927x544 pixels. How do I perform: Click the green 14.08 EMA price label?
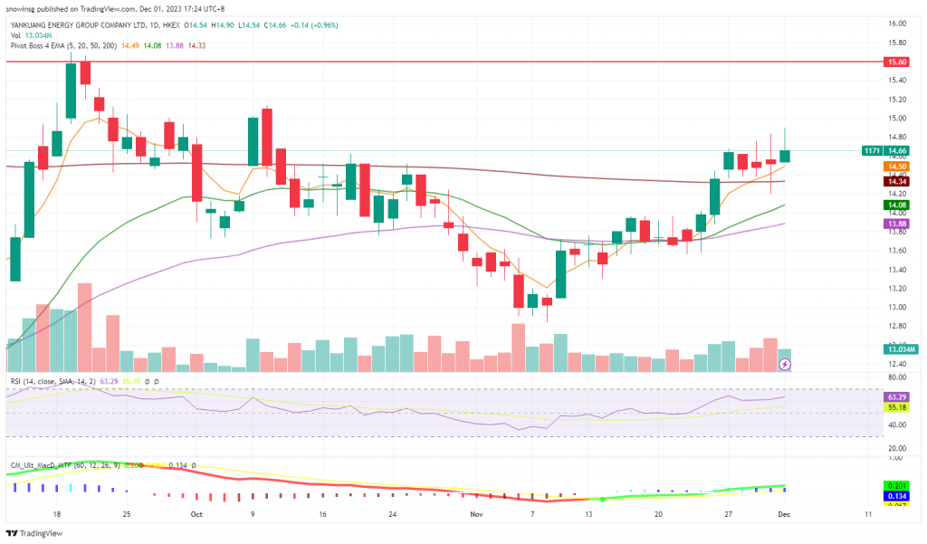pos(897,205)
